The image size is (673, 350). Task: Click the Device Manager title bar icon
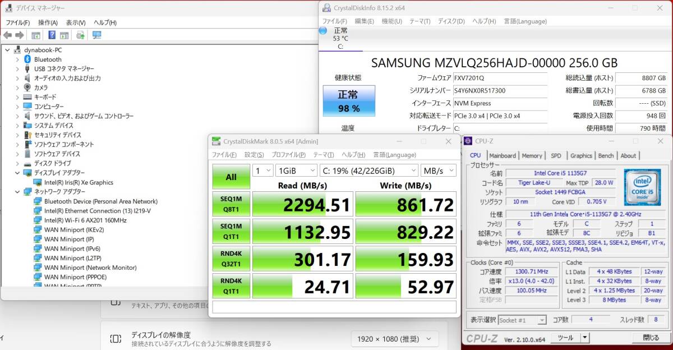pyautogui.click(x=9, y=8)
